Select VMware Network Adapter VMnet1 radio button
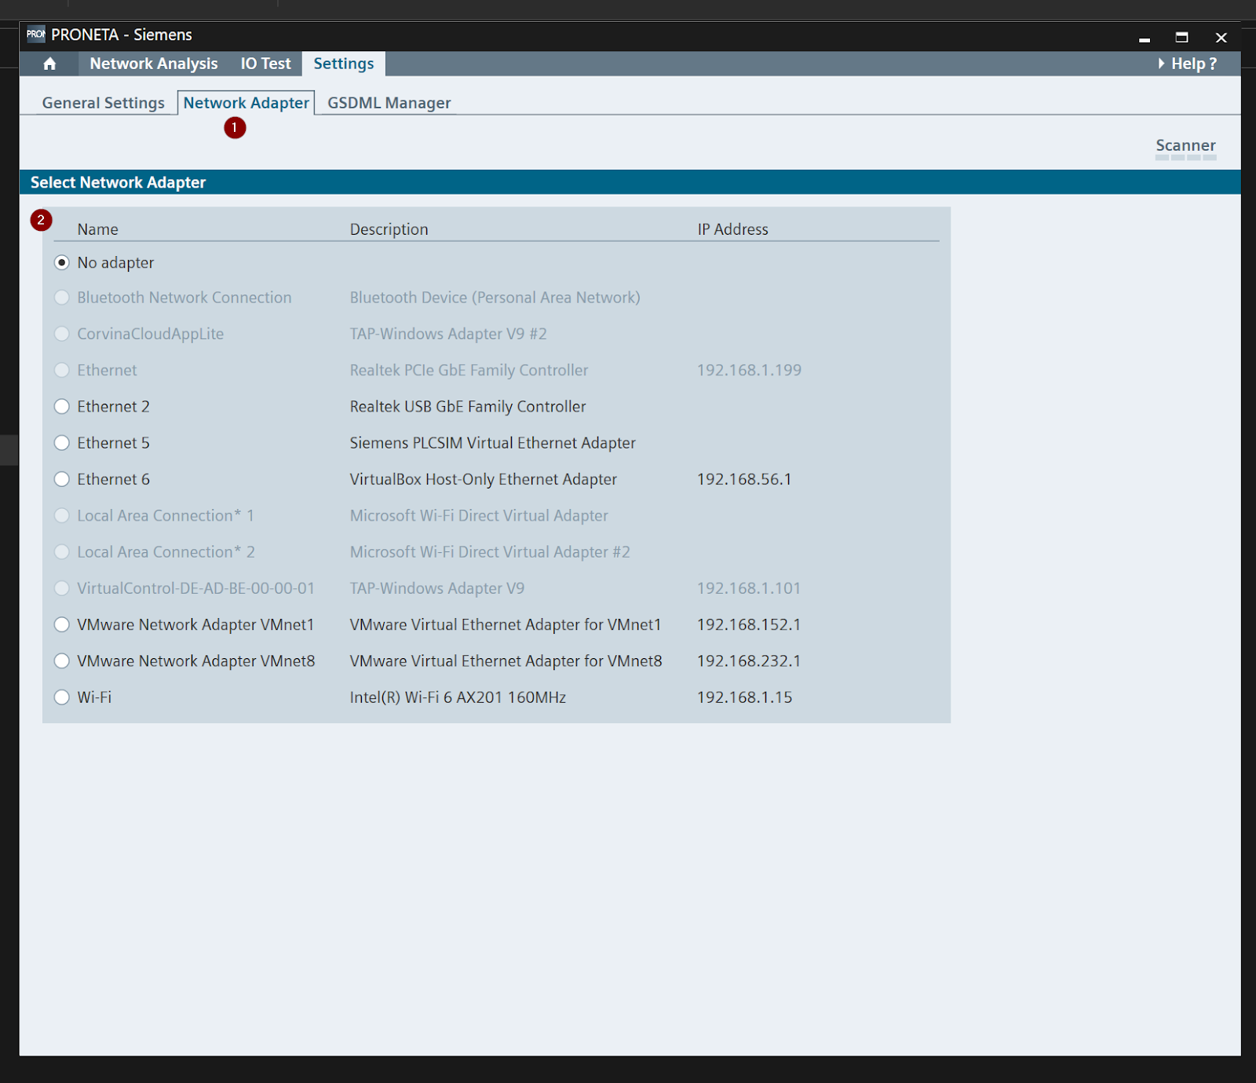1256x1083 pixels. [62, 624]
